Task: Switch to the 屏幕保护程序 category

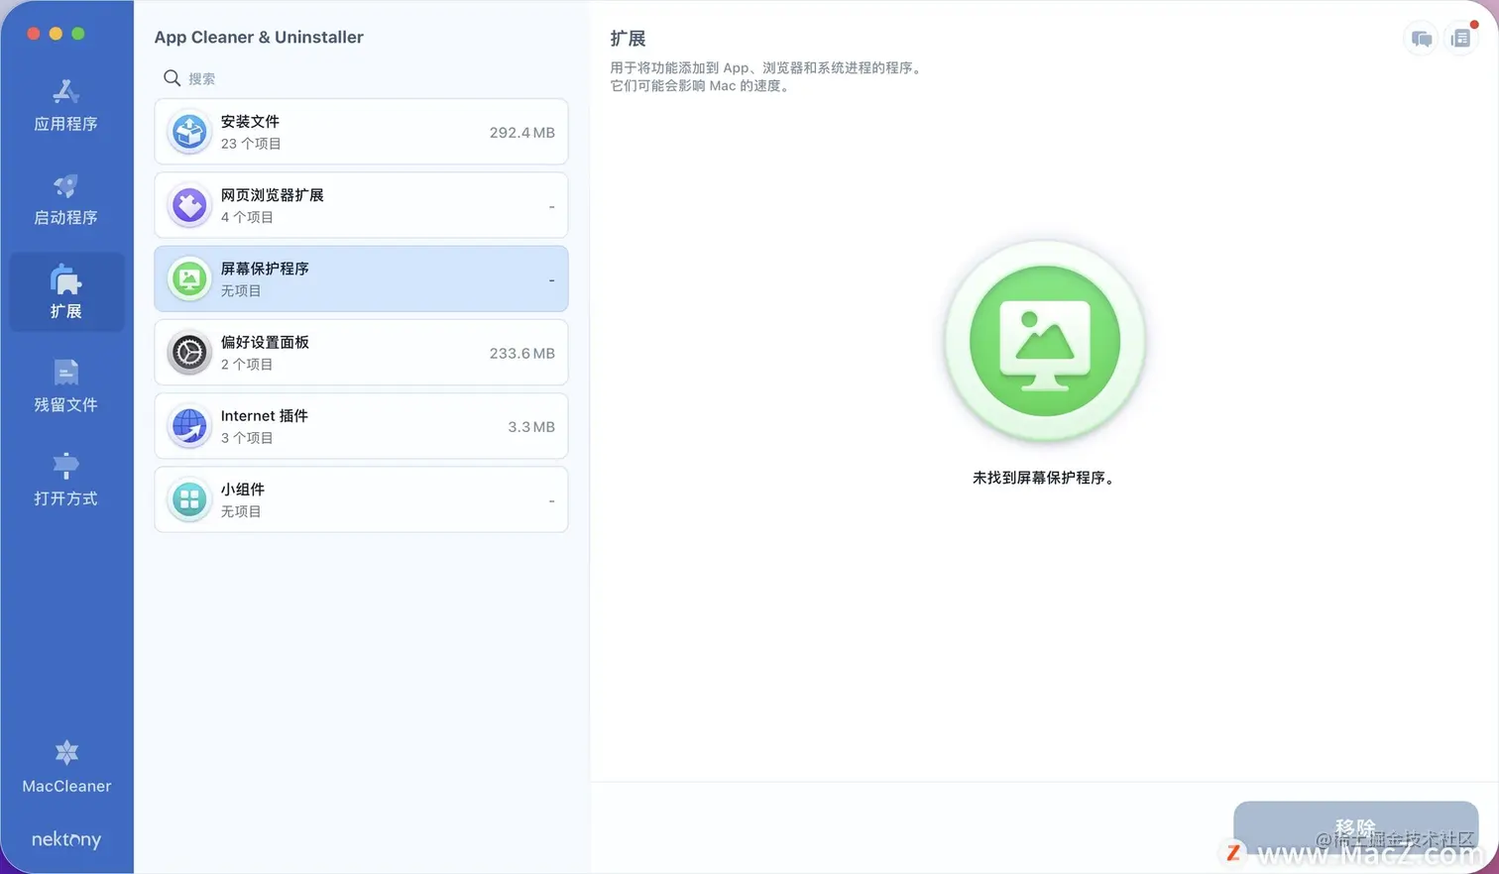Action: click(360, 278)
